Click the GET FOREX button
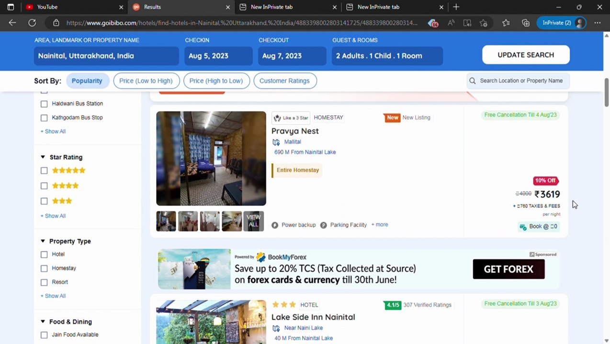 508,269
